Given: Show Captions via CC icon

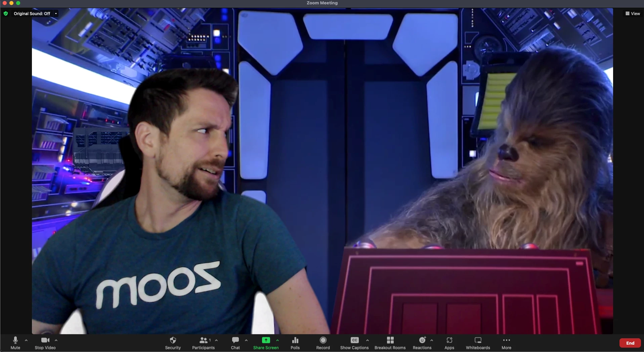Looking at the screenshot, I should pos(354,343).
